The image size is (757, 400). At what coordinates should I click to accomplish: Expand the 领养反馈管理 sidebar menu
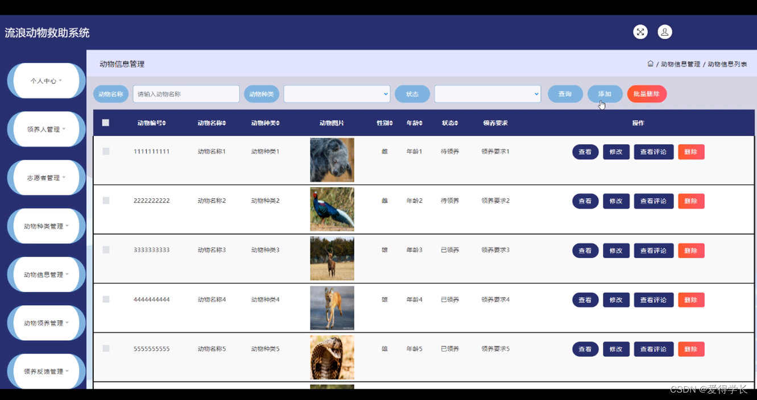click(46, 372)
